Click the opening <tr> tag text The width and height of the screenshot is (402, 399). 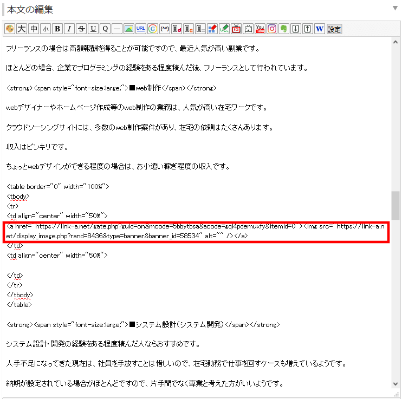tap(12, 206)
